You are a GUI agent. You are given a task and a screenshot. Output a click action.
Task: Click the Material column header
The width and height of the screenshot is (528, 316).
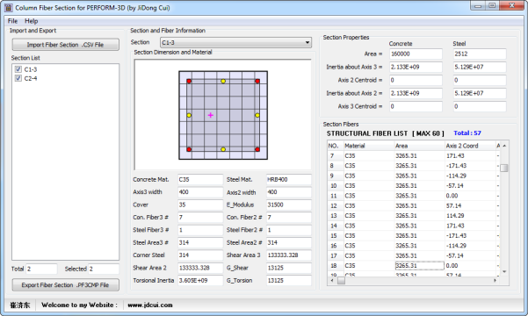coord(369,146)
